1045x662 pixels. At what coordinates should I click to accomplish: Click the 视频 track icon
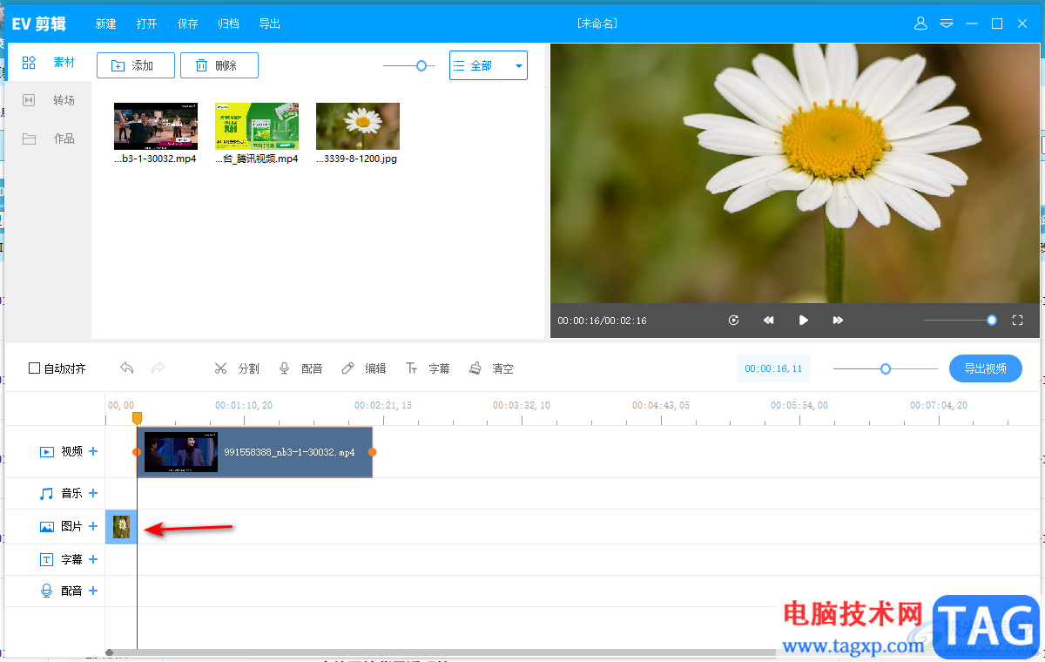pyautogui.click(x=47, y=451)
